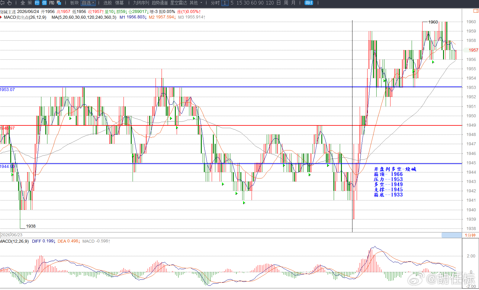Click the 箱底 1933 annotation line

(x=388, y=195)
